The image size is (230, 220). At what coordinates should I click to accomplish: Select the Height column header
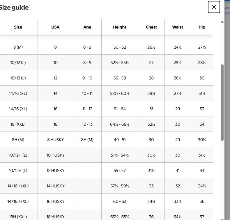coord(120,27)
